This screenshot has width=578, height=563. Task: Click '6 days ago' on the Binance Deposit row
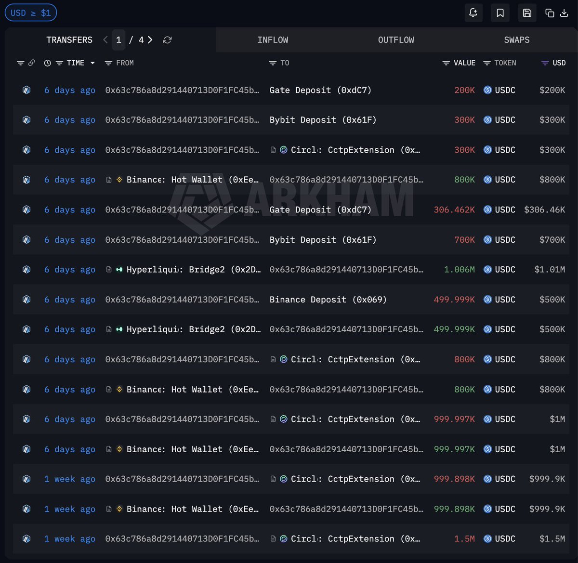[x=70, y=300]
